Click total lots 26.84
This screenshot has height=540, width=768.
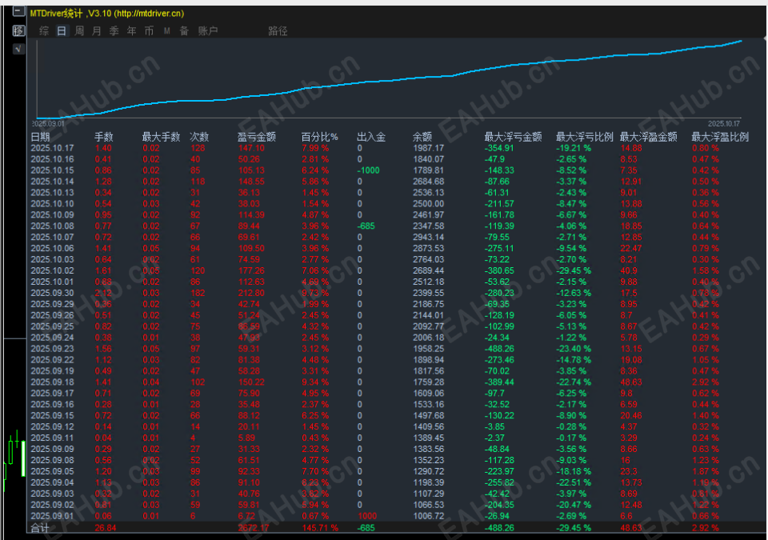106,528
